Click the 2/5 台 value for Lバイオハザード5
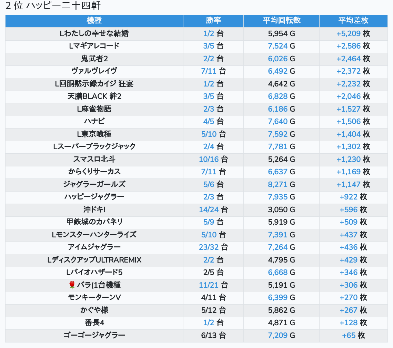393x348 pixels. pos(213,272)
